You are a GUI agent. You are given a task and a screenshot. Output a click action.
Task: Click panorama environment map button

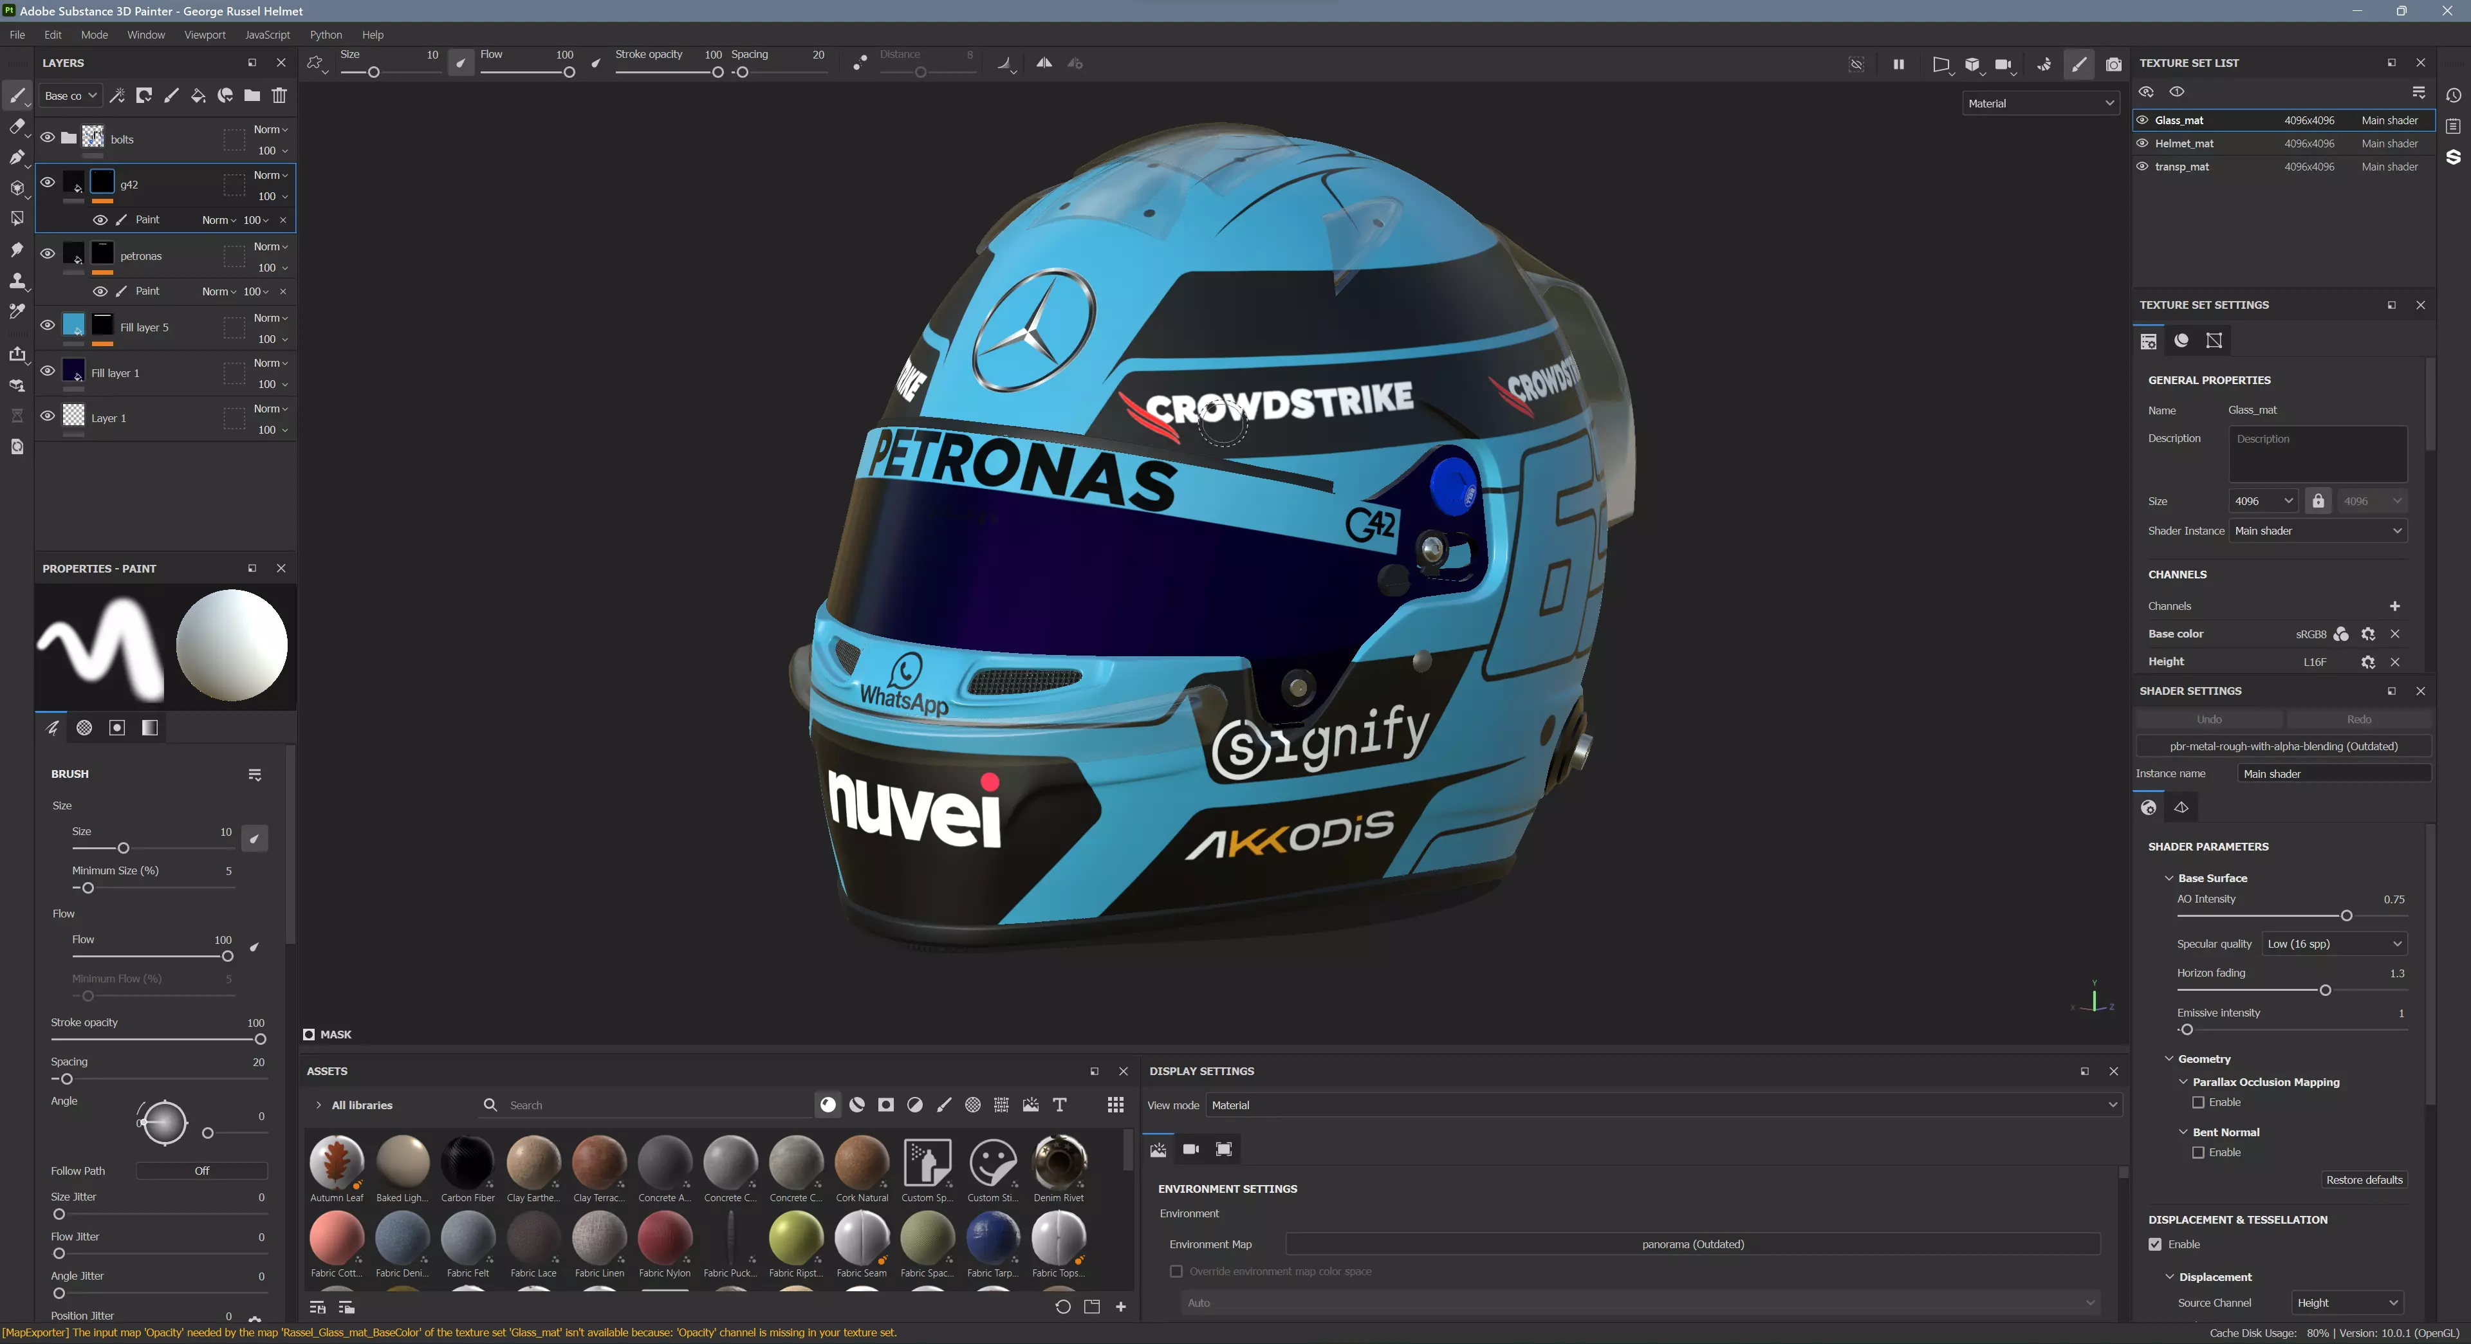(1692, 1244)
